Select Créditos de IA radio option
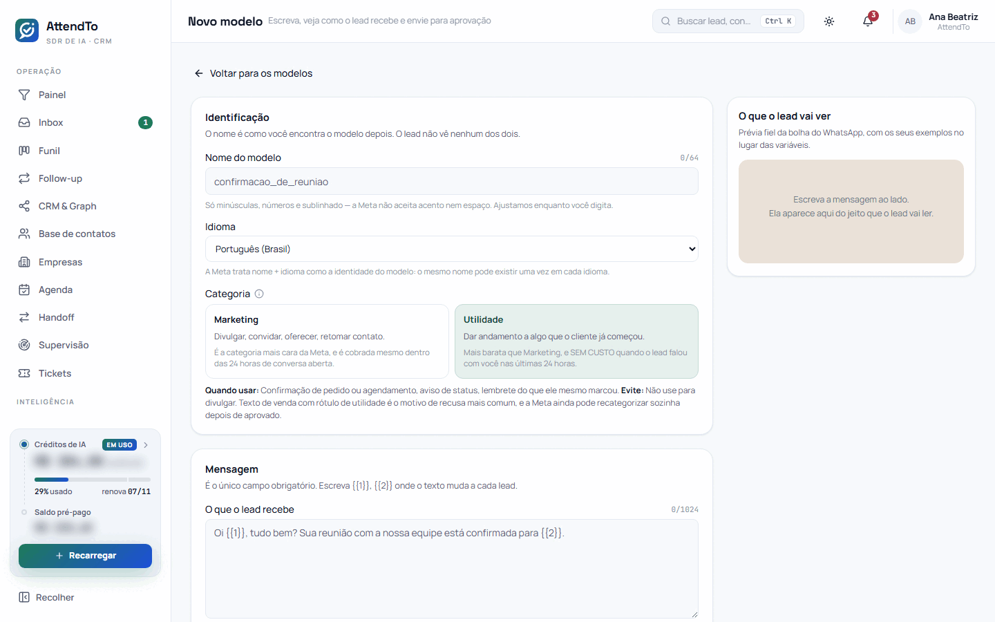The width and height of the screenshot is (995, 622). pos(24,444)
